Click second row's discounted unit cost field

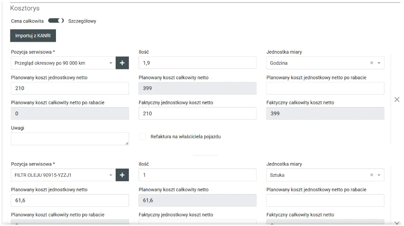[x=325, y=200]
